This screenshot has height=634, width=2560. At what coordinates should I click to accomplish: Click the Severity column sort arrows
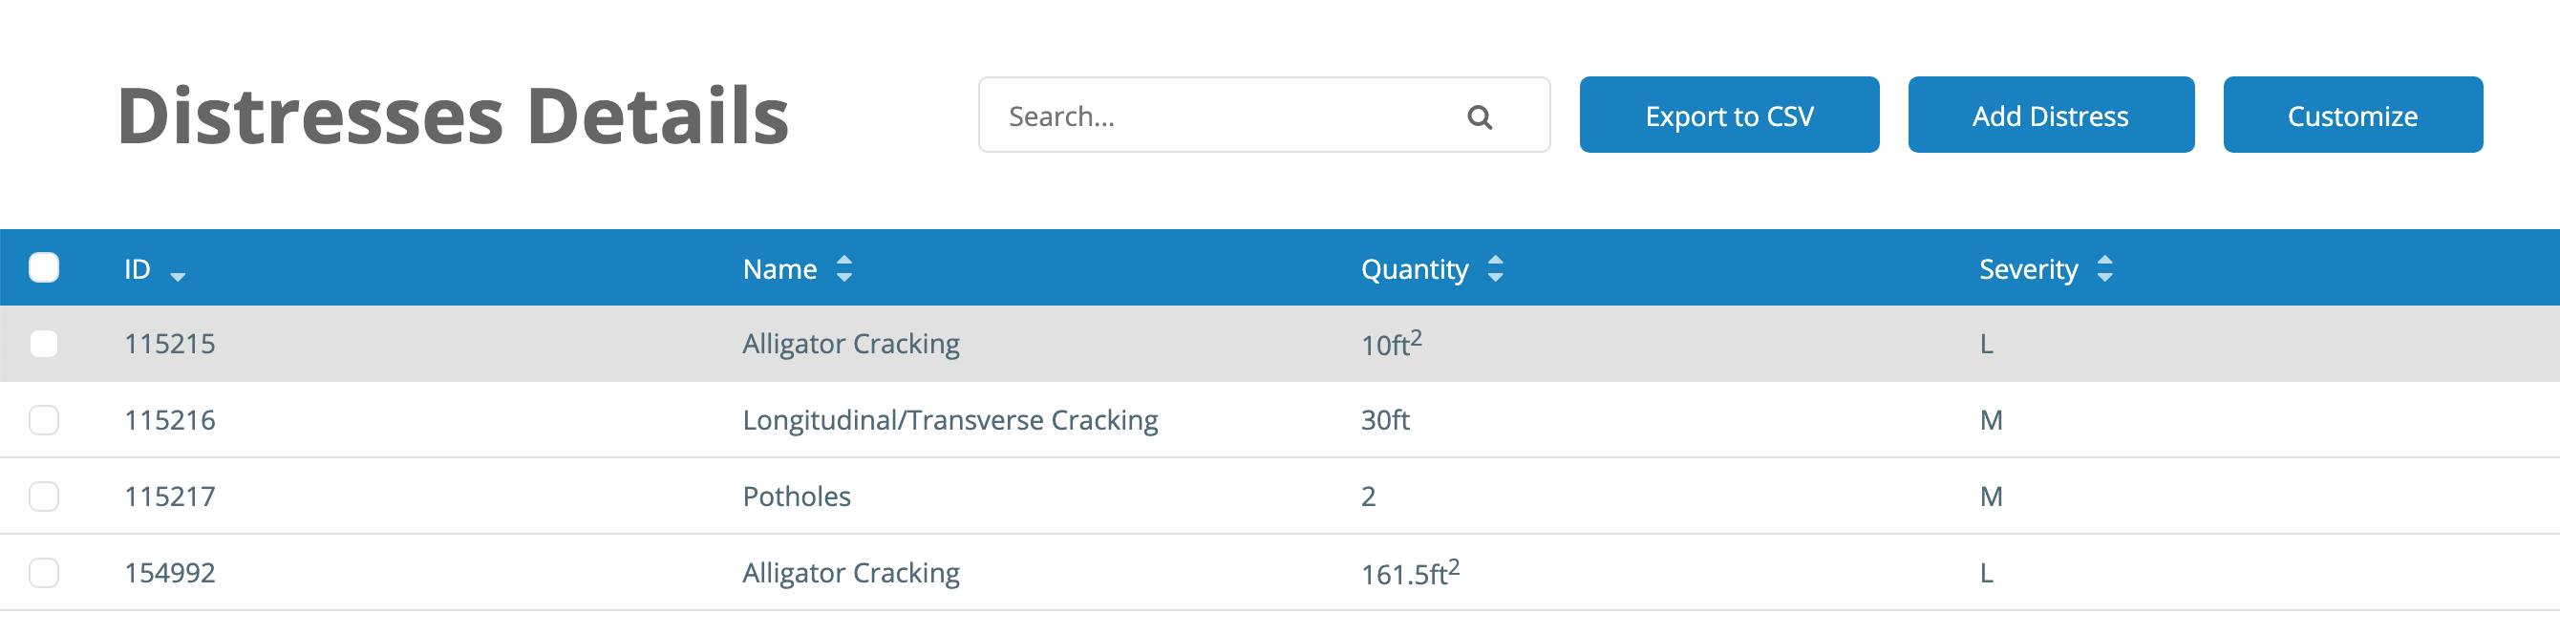pos(2103,268)
